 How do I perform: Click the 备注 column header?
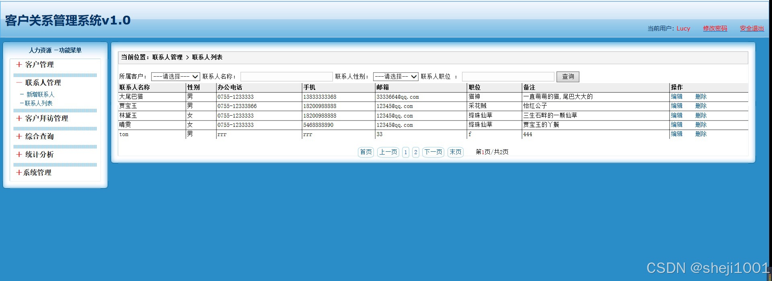[x=529, y=88]
